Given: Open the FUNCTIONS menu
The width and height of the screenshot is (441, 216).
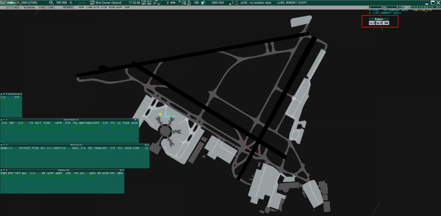Looking at the screenshot, I should point(47,8).
